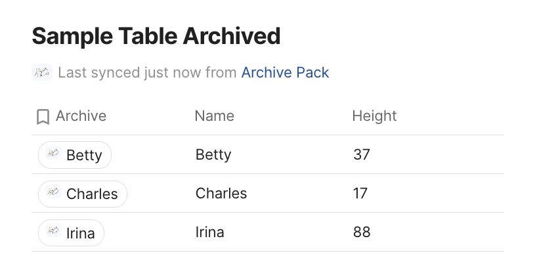
Task: Select the Height column header
Action: click(374, 116)
